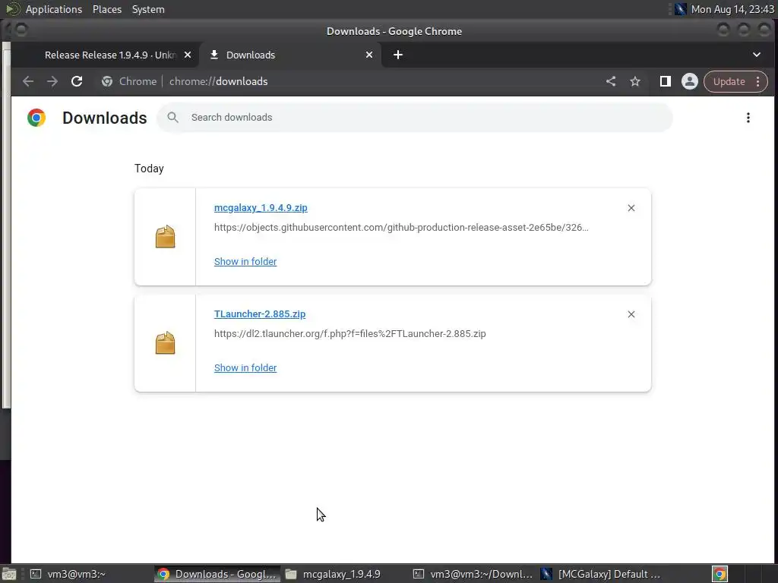Screen dimensions: 778x583
Task: Click the Today date heading
Action: pos(149,169)
